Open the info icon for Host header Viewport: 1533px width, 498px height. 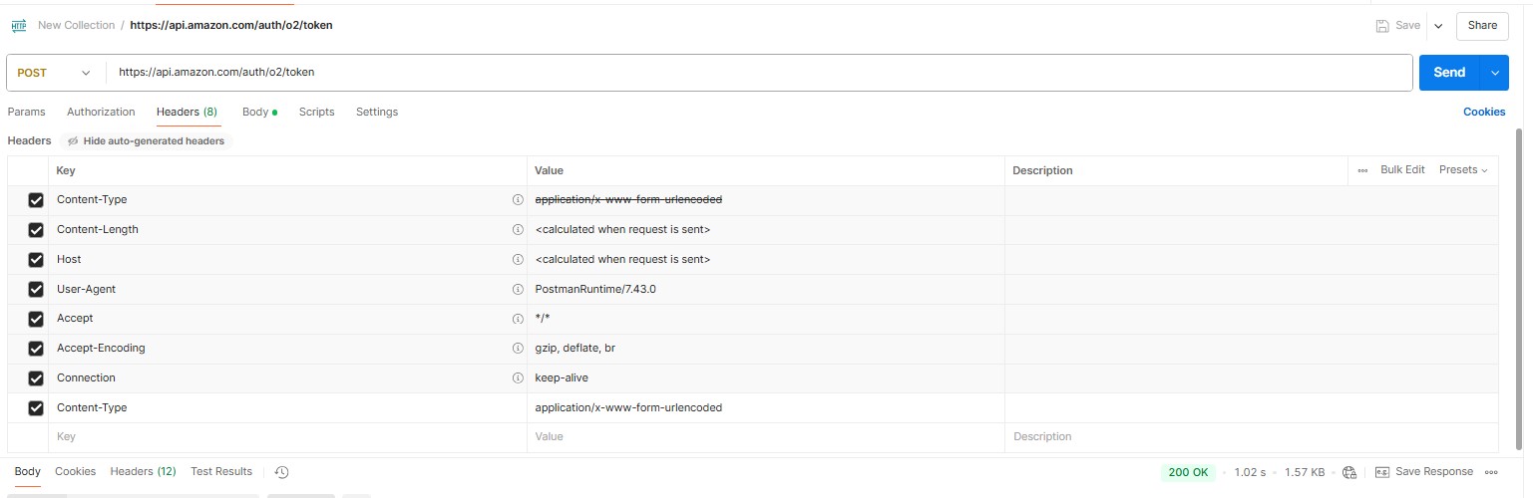point(518,260)
